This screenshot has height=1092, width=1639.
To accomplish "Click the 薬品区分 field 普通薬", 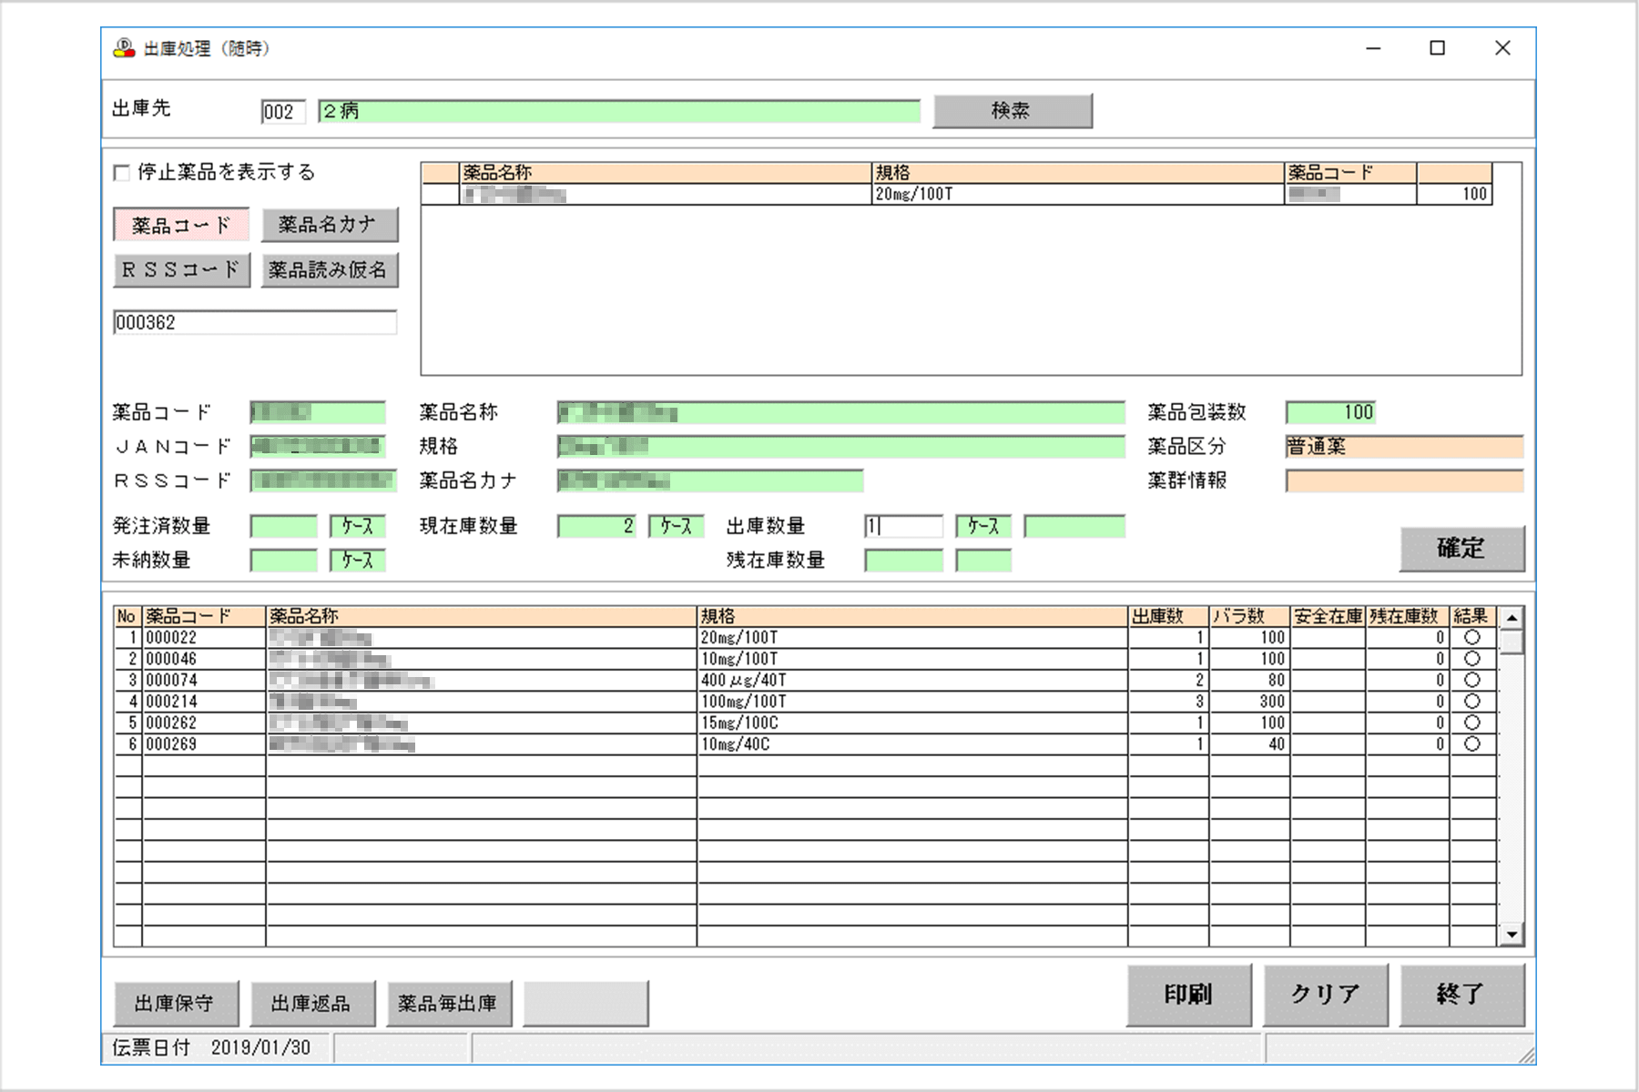I will (1404, 447).
